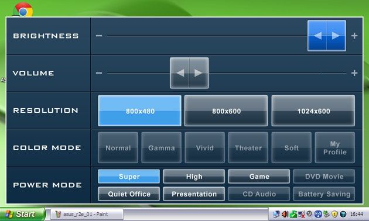Choose the Theater color mode
The image size is (369, 221).
(248, 147)
